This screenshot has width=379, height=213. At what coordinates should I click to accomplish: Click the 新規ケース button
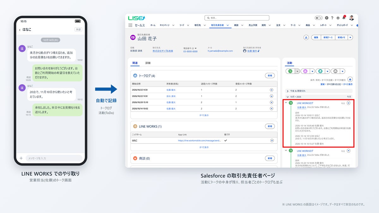(328, 37)
